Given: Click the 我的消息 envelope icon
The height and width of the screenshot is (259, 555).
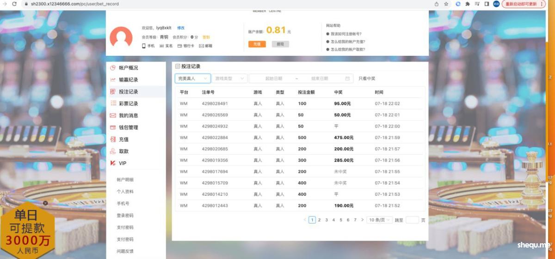Looking at the screenshot, I should 113,115.
